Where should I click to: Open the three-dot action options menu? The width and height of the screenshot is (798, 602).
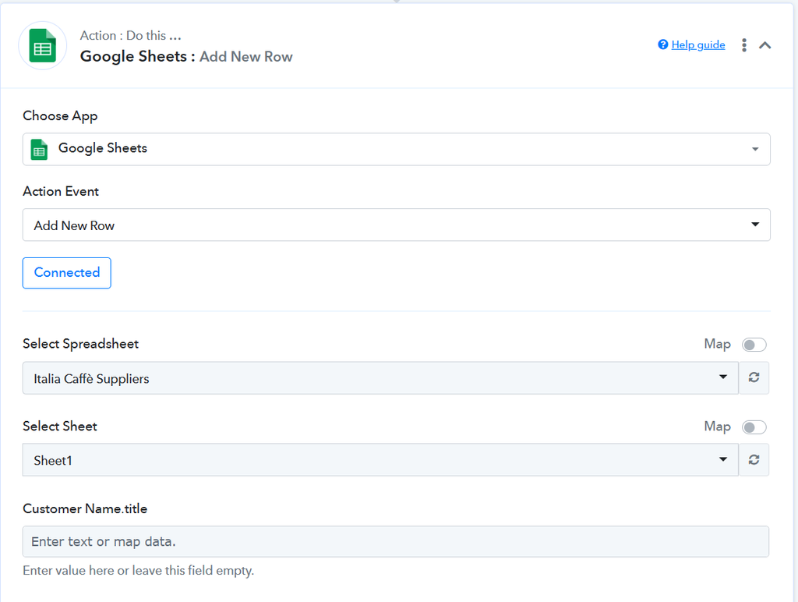click(744, 45)
